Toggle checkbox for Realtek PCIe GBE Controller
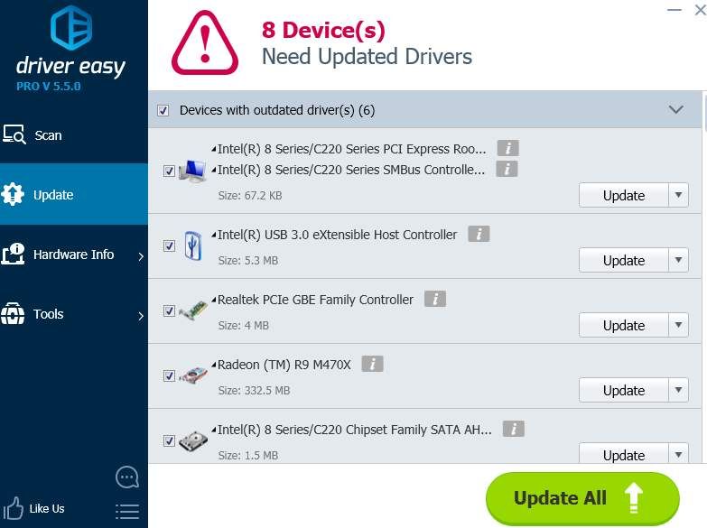 pyautogui.click(x=169, y=311)
